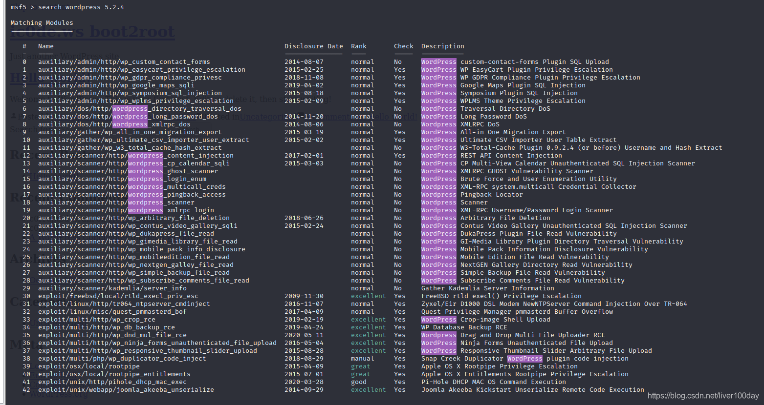Select module wp_mobile_pack_info_disclosure name
Image resolution: width=764 pixels, height=405 pixels.
[142, 249]
